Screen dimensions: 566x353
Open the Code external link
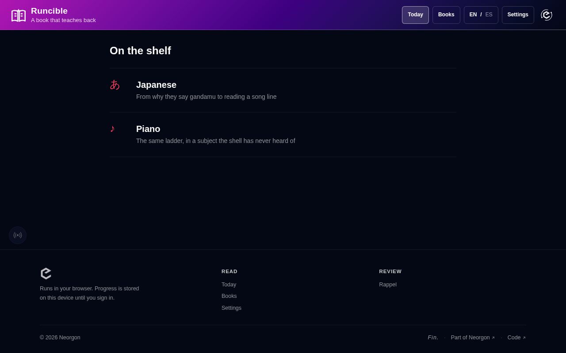(516, 338)
